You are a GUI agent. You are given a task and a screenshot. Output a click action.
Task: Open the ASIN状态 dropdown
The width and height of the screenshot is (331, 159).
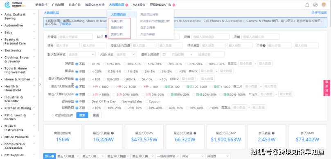coord(126,54)
